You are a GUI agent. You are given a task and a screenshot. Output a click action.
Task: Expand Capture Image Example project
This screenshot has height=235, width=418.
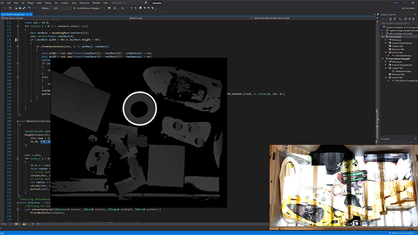(383, 30)
